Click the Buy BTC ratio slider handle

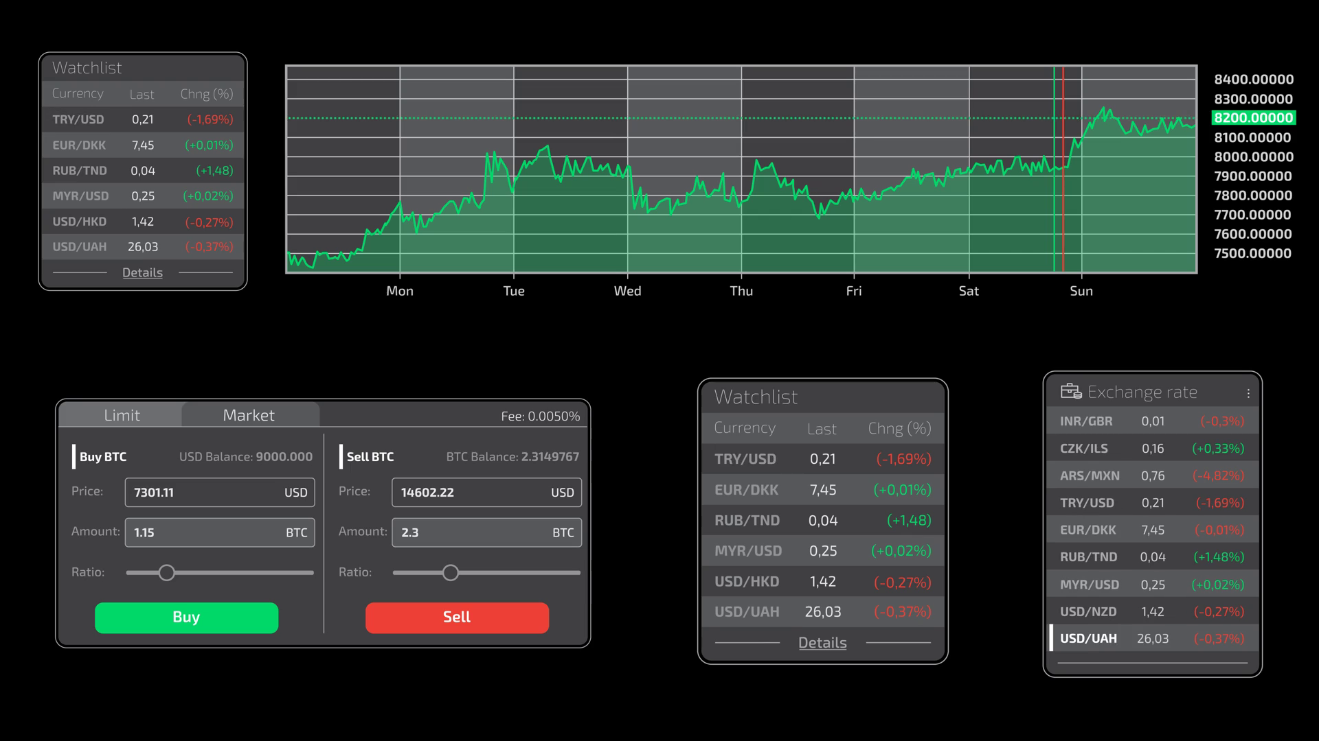[166, 573]
